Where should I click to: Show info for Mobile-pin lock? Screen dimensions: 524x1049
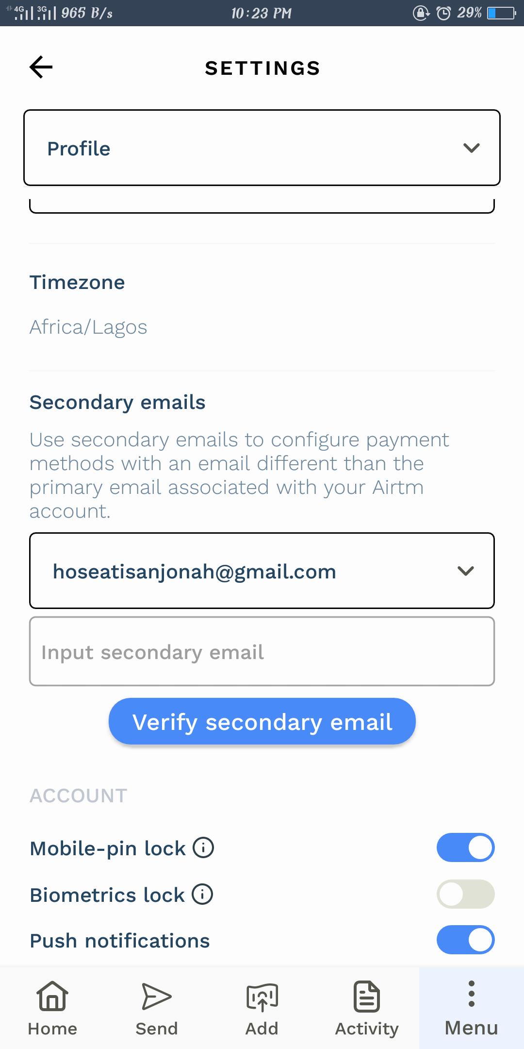click(203, 848)
